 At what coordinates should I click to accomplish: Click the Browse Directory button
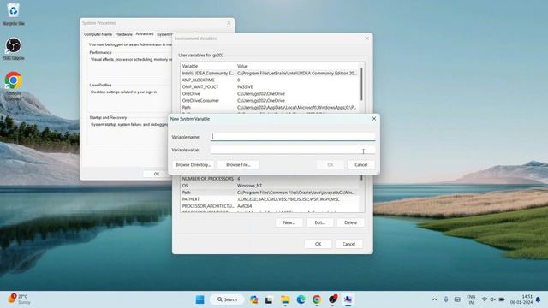(193, 164)
